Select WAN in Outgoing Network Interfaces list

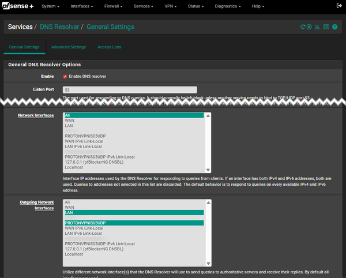pos(134,208)
